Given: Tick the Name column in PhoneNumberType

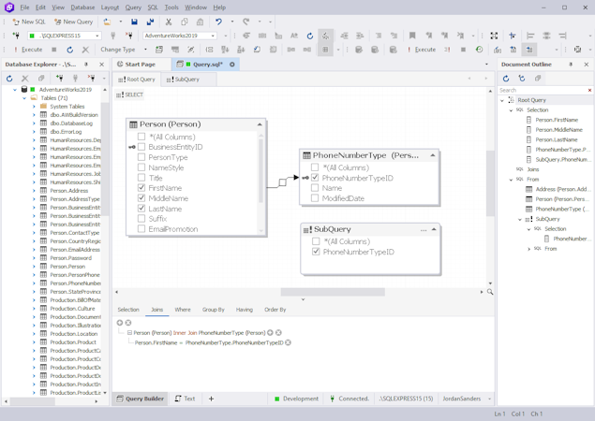Looking at the screenshot, I should click(315, 188).
